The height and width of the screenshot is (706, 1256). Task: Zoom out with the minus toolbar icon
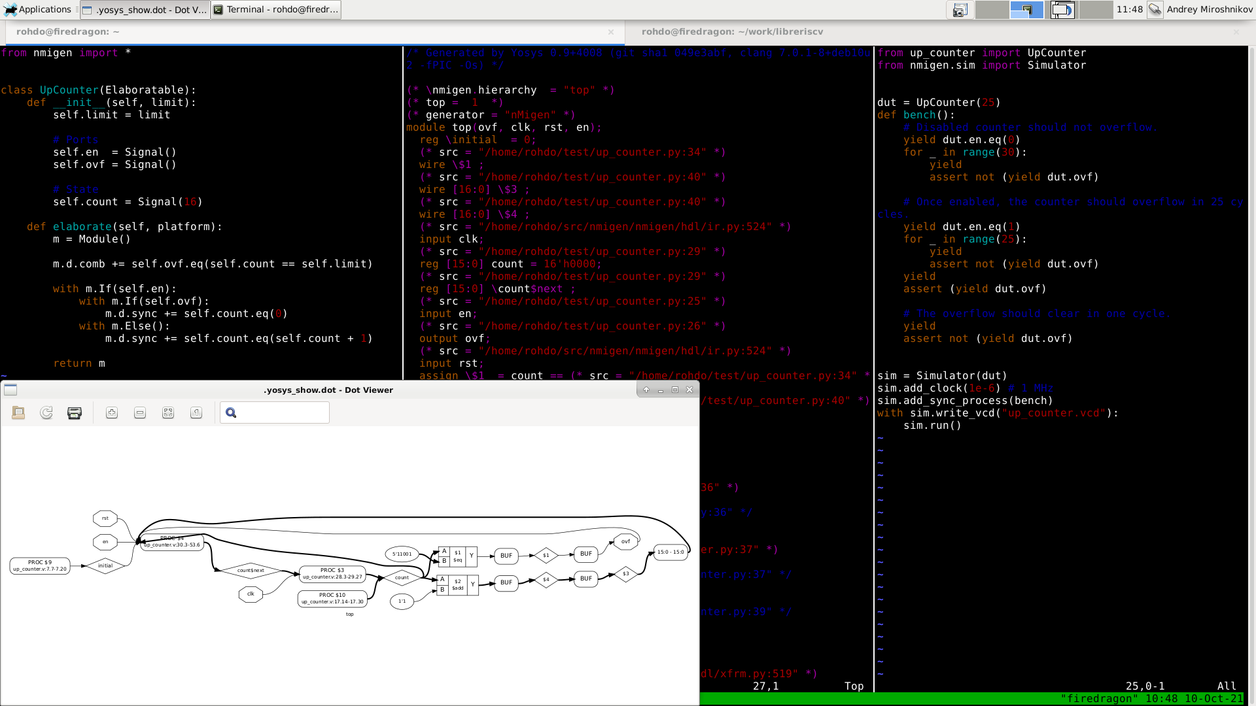point(140,412)
